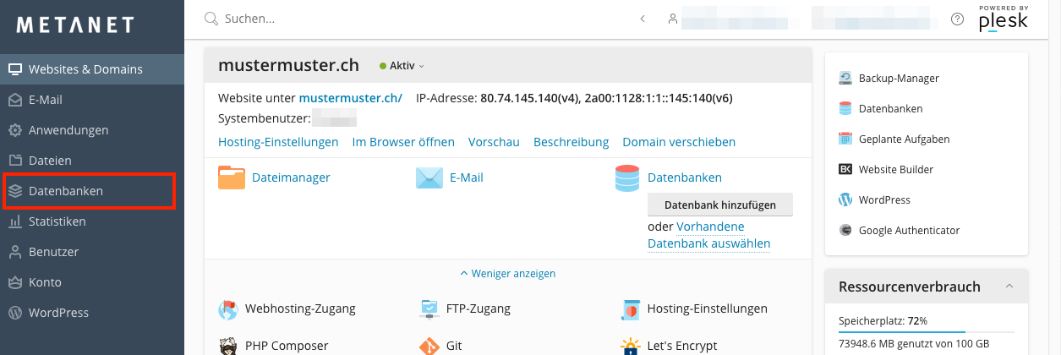1061x355 pixels.
Task: Click the Let's Encrypt icon
Action: [x=629, y=346]
